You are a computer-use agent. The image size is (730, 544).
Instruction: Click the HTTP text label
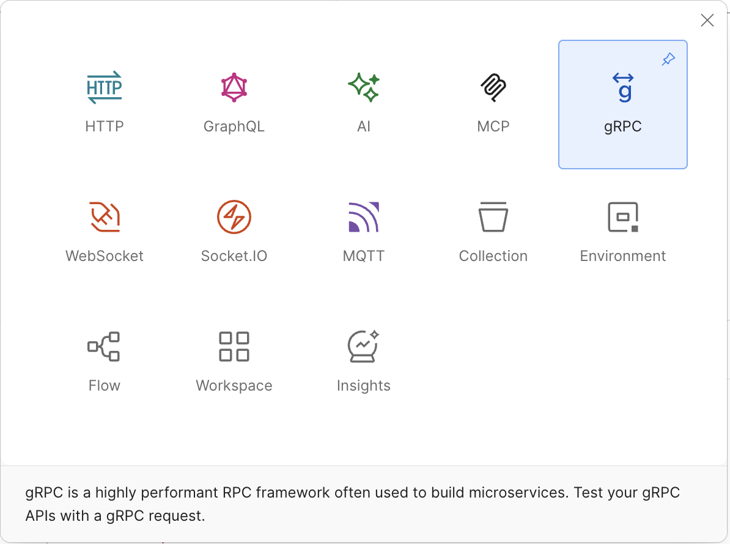click(105, 127)
